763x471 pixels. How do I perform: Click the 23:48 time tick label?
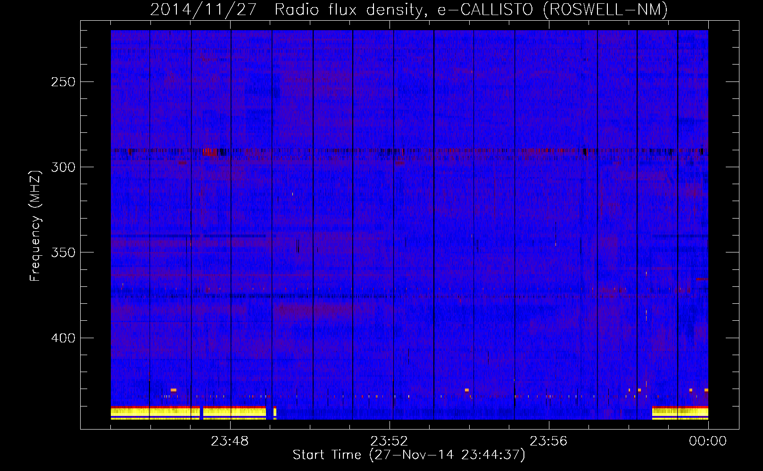pyautogui.click(x=230, y=441)
